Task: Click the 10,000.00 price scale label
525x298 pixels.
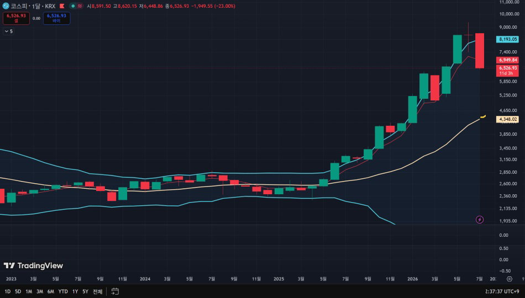Action: 509,14
